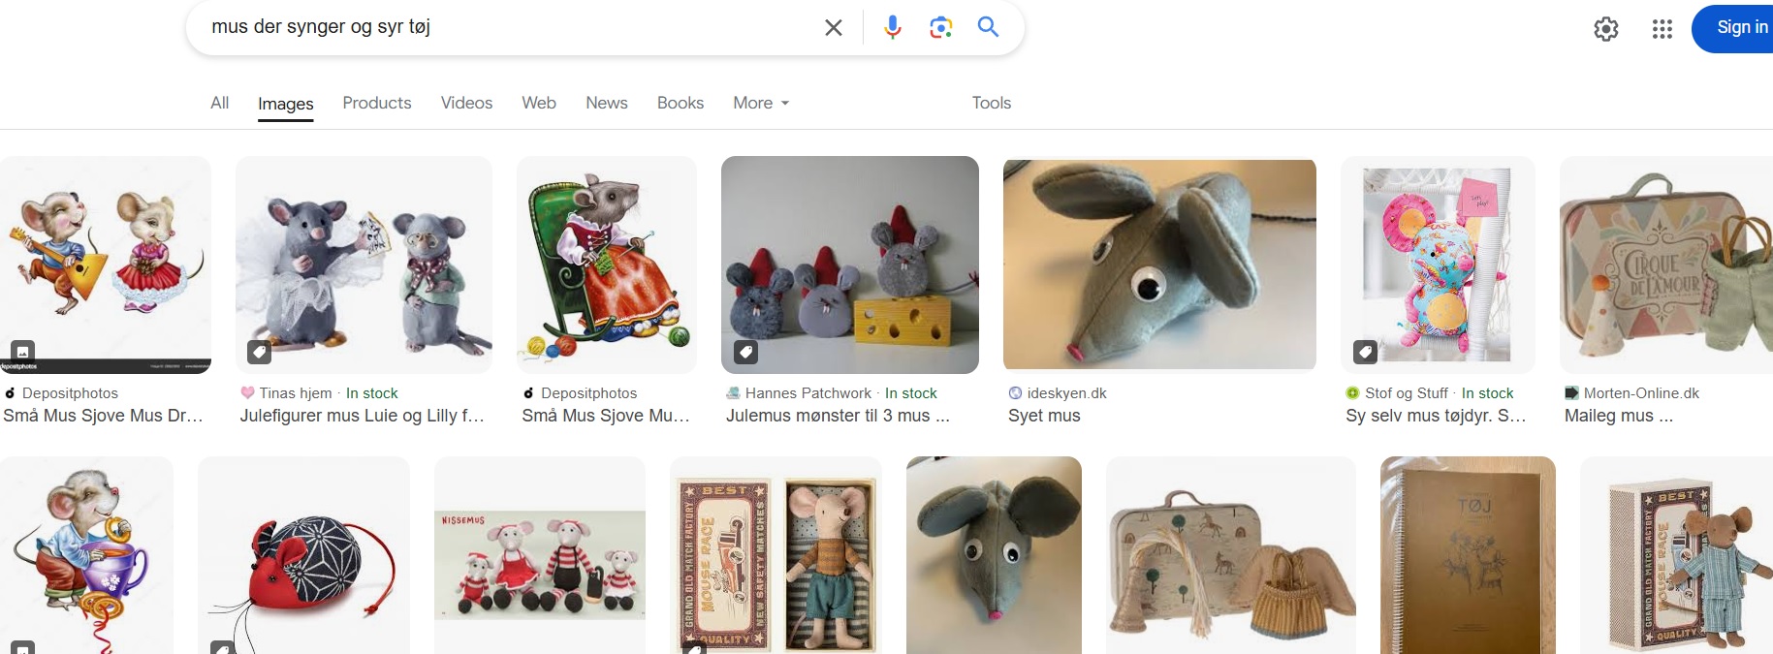
Task: Open 'Julefigurer mus Luie og Lilly' link
Action: pyautogui.click(x=362, y=416)
